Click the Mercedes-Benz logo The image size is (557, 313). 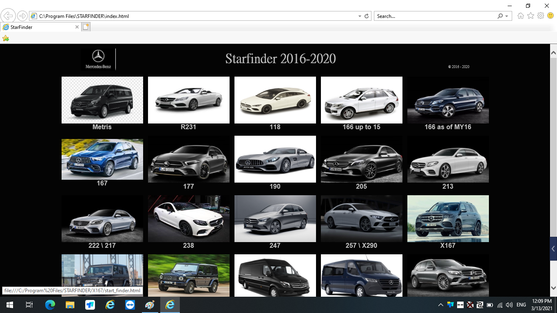(x=98, y=60)
